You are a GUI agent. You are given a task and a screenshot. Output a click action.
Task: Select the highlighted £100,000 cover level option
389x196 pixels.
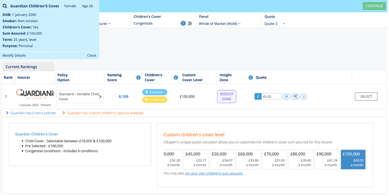pos(353,159)
